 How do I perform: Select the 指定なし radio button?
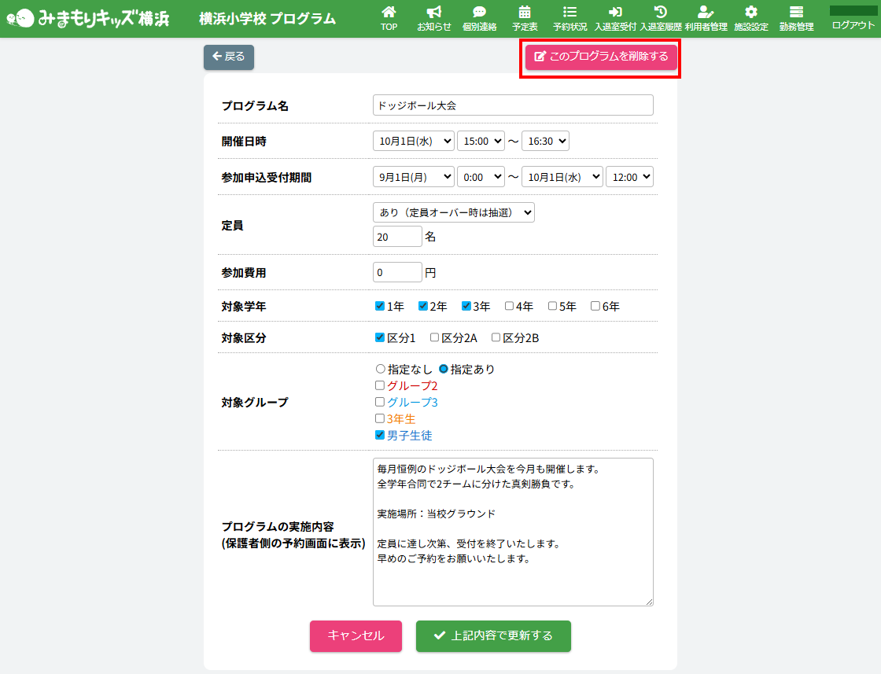[381, 369]
